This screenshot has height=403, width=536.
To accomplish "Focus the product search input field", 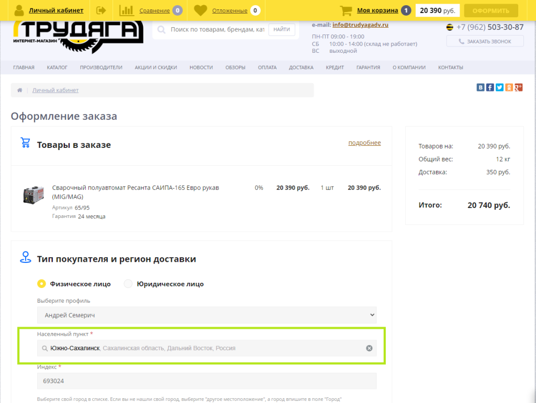I will (217, 30).
